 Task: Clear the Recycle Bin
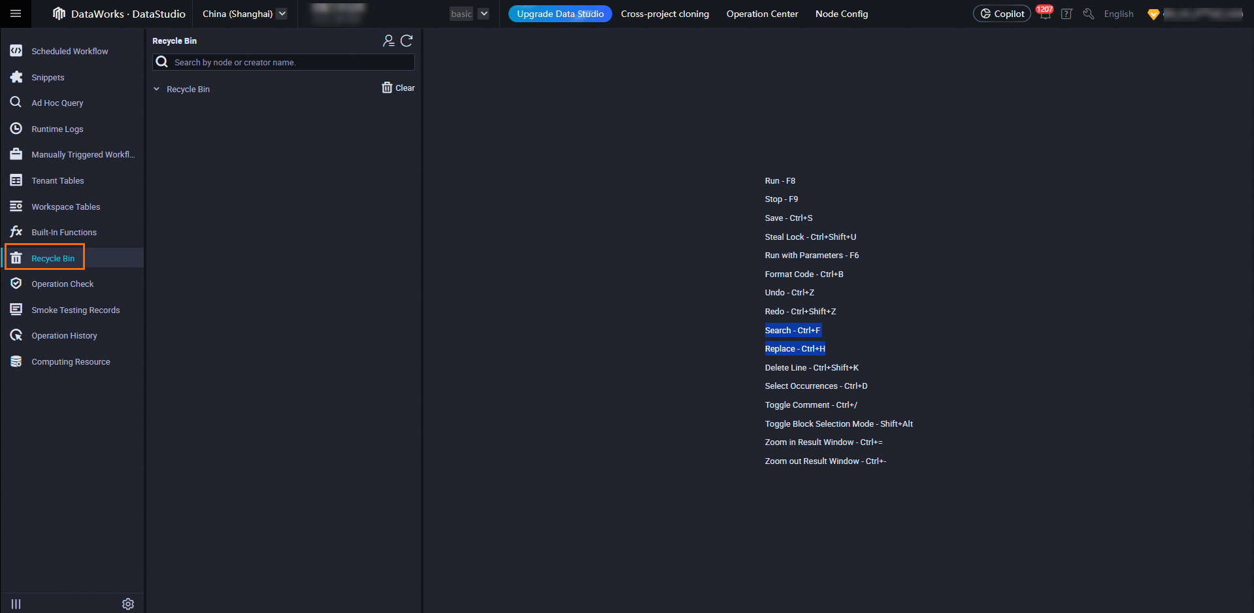click(x=398, y=88)
